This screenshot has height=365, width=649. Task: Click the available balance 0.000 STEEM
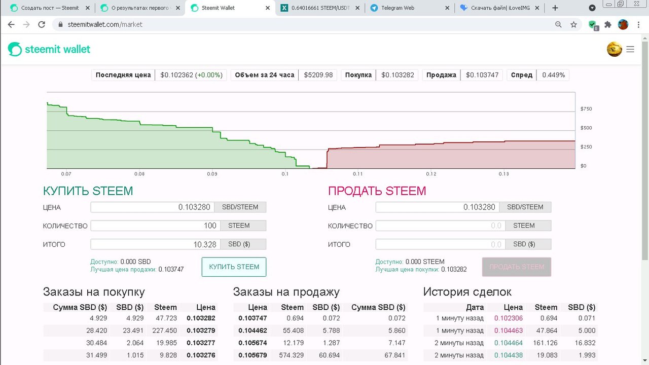tap(425, 262)
